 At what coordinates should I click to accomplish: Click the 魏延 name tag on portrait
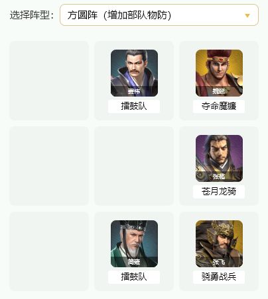click(x=219, y=91)
